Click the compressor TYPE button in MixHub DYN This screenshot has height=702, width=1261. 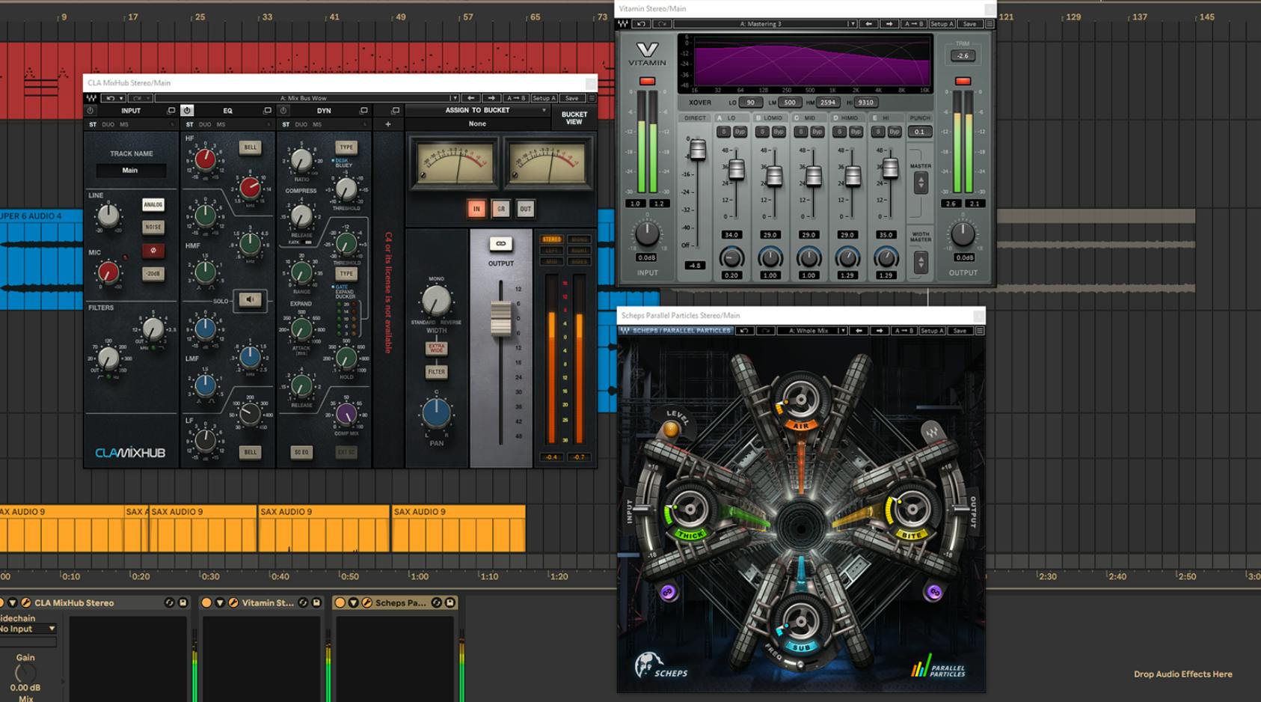(x=346, y=147)
